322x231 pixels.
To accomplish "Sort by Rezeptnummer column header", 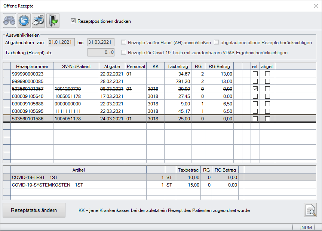I will click(32, 66).
